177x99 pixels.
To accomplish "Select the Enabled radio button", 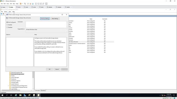I will pos(7,25).
